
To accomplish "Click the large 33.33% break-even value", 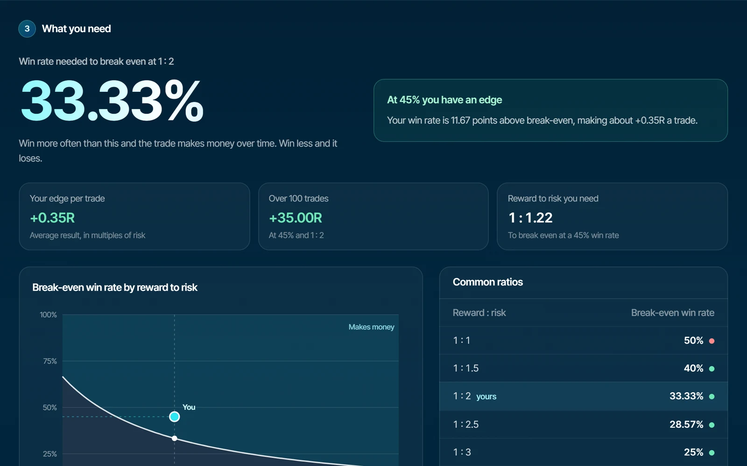I will pyautogui.click(x=112, y=101).
